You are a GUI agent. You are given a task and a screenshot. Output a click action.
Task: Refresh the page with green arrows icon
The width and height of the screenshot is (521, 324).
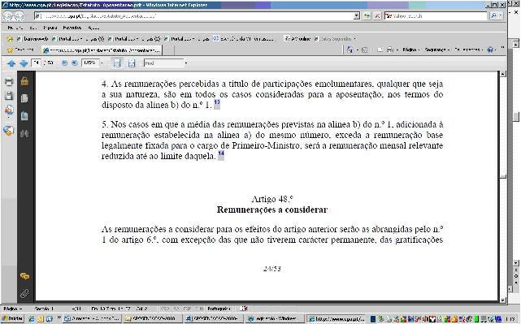(367, 15)
